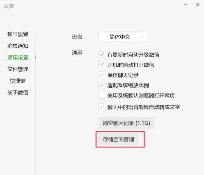204x175 pixels.
Task: Click the 使用系统默认浏览器打开网页 label
Action: point(141,96)
